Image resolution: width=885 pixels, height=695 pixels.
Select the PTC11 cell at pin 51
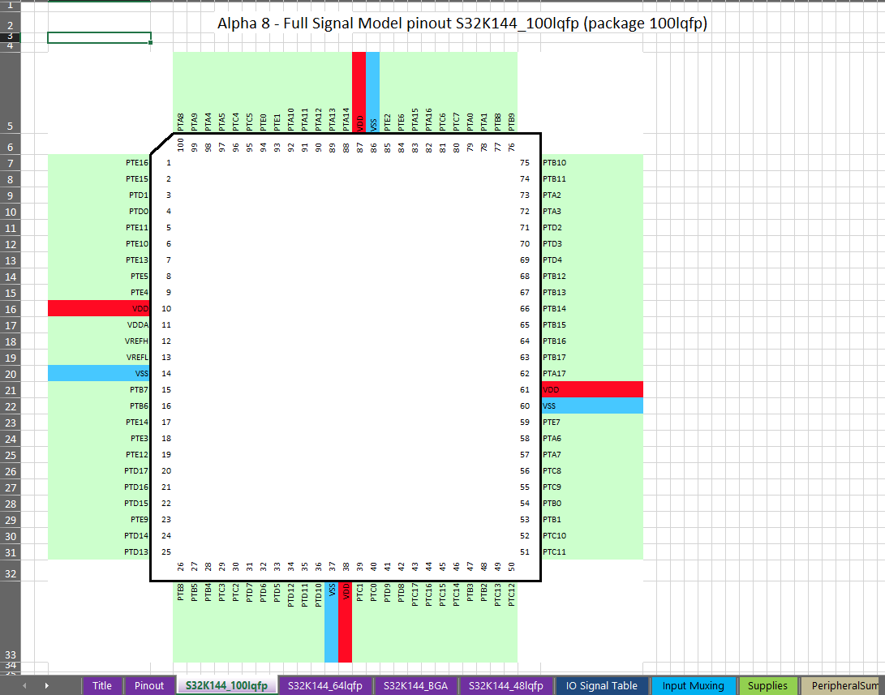tap(592, 551)
